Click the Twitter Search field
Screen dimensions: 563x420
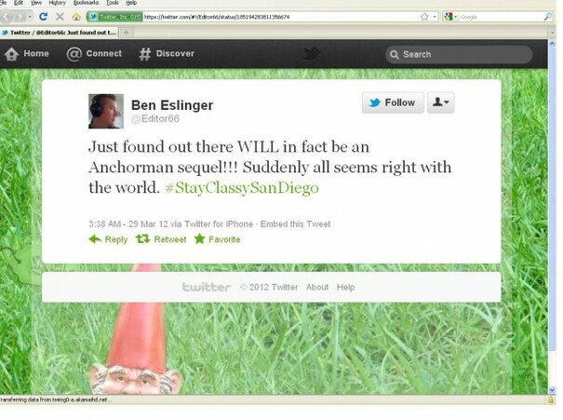[459, 55]
